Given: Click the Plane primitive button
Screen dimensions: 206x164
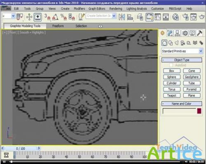Looking at the screenshot, I should point(192,95).
